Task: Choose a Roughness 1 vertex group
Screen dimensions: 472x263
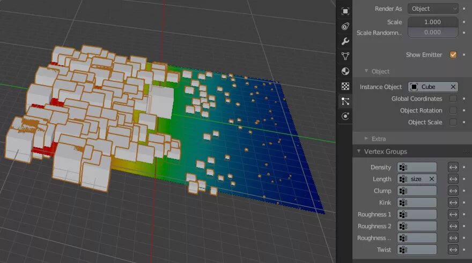Action: pyautogui.click(x=417, y=214)
